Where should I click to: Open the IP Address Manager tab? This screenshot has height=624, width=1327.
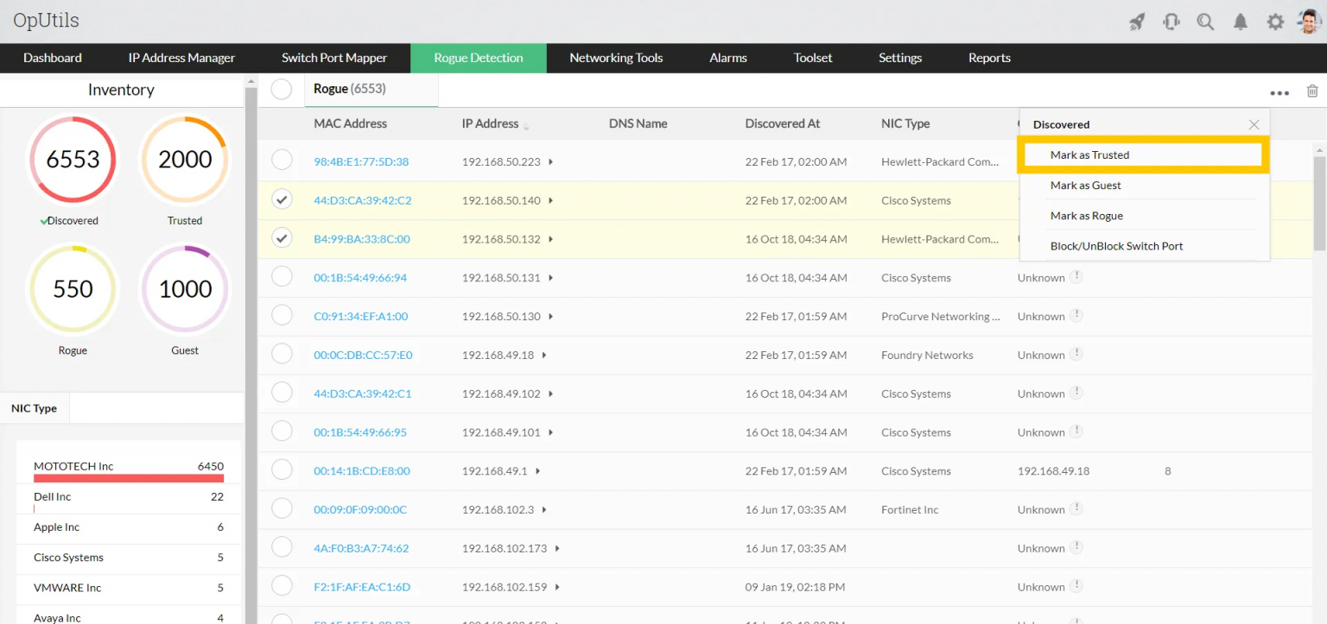click(x=181, y=58)
